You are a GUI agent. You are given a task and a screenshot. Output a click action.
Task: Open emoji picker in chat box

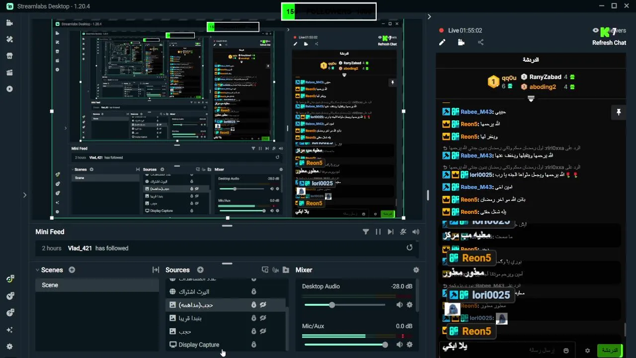[x=566, y=351]
